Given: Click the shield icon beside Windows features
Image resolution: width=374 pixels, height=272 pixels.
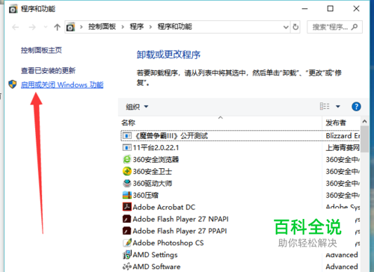Looking at the screenshot, I should click(13, 84).
